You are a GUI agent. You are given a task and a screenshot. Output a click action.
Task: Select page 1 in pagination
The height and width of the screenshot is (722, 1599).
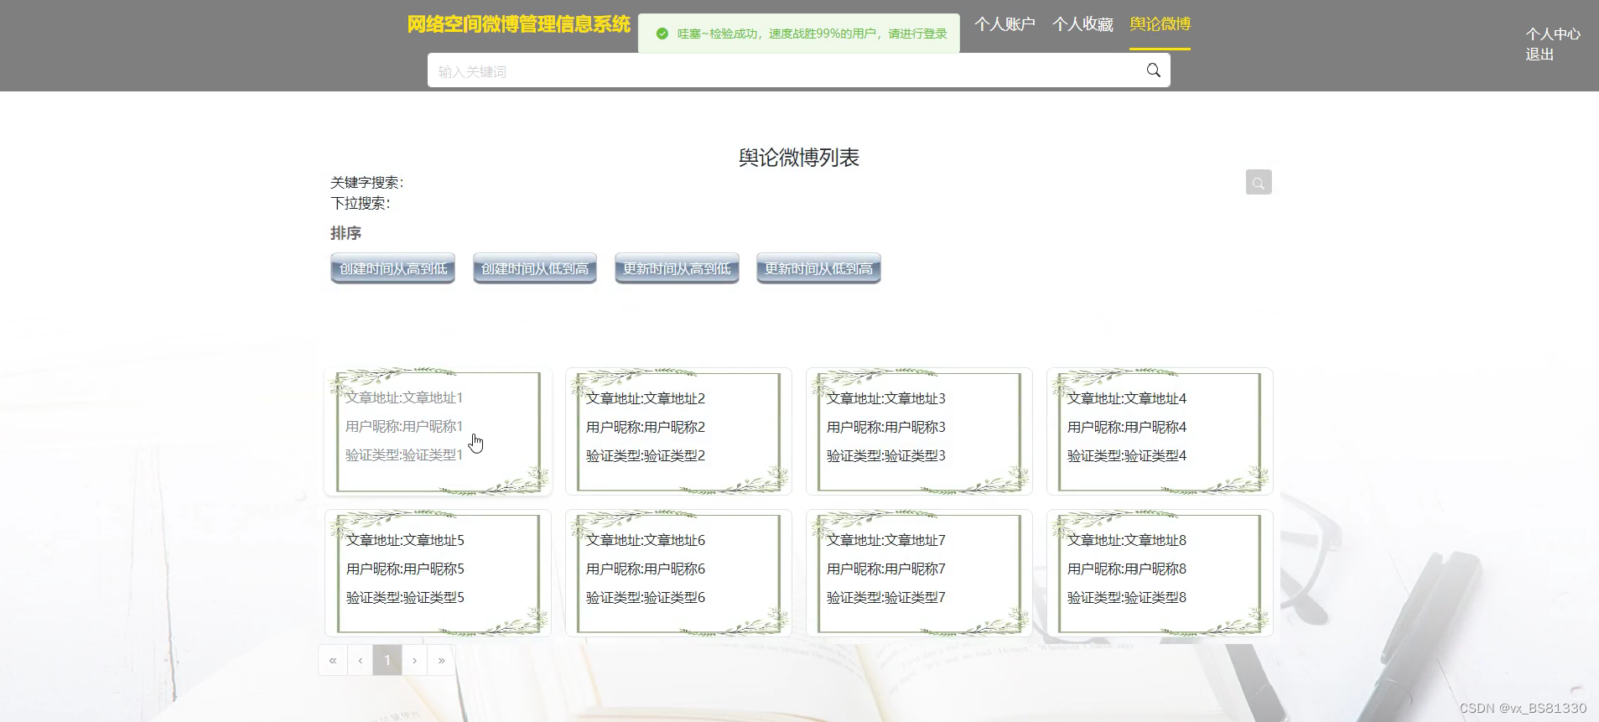387,660
